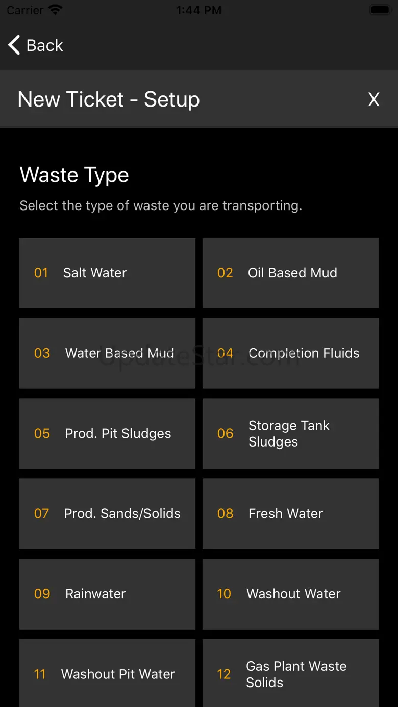
Task: Tap the Back text link
Action: click(x=45, y=45)
